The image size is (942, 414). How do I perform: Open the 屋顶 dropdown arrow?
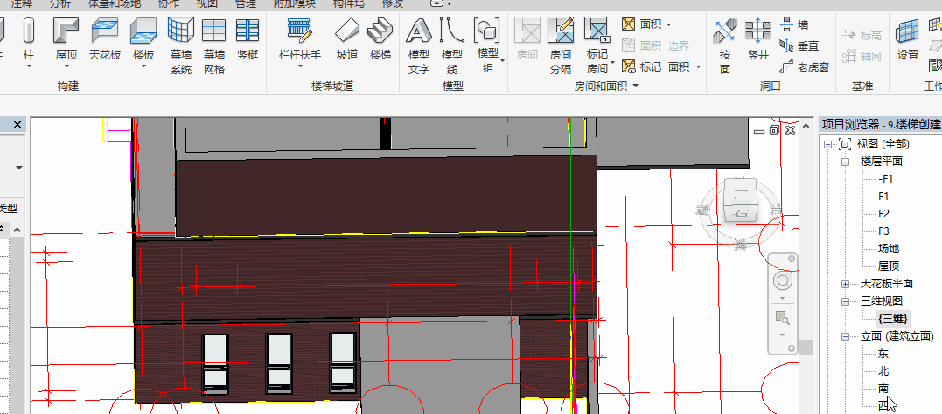click(66, 66)
